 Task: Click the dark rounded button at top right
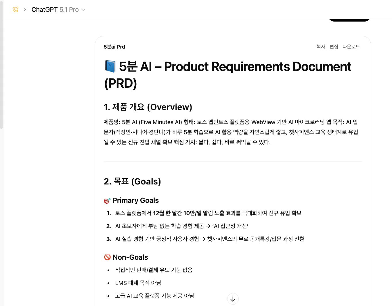(349, 20)
